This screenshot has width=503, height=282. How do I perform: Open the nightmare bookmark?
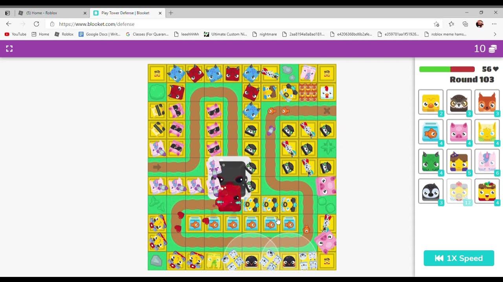click(264, 34)
